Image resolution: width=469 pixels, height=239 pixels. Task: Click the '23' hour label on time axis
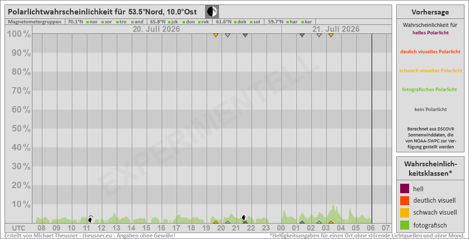click(266, 228)
